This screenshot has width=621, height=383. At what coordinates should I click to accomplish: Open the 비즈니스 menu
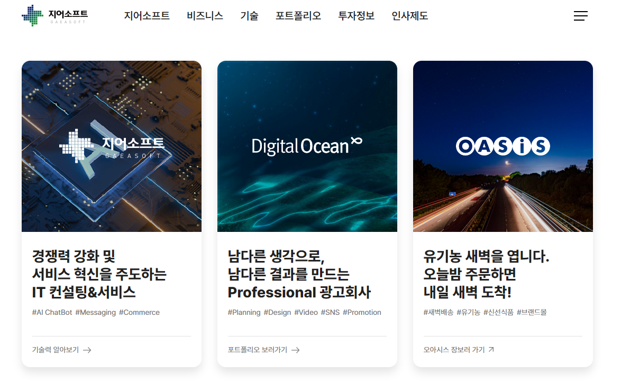click(205, 16)
